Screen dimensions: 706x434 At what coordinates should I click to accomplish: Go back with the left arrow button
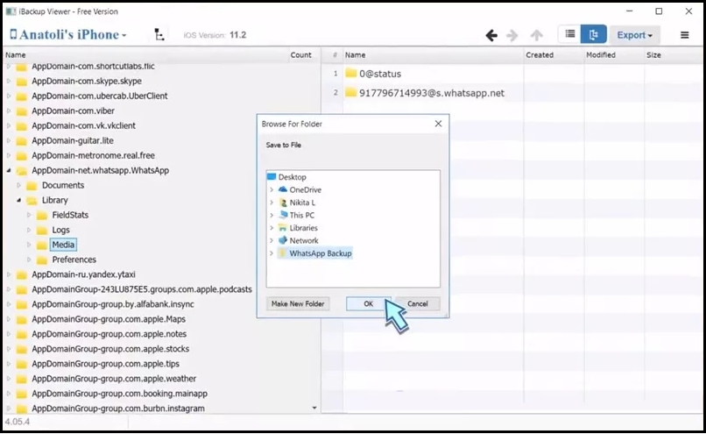[x=491, y=35]
